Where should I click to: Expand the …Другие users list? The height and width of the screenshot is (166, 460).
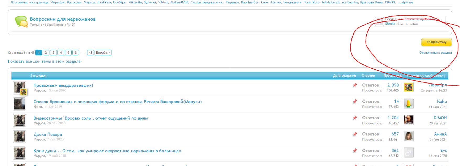point(405,2)
